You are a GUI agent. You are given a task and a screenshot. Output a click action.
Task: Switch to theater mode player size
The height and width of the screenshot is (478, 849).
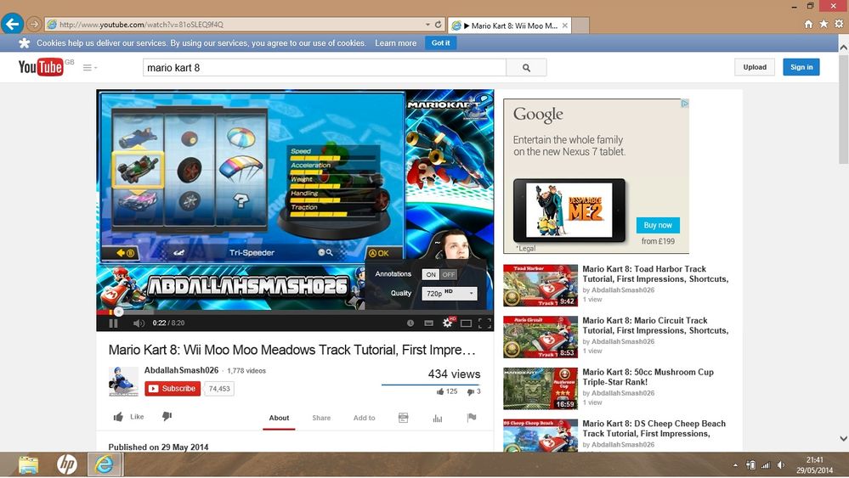[467, 323]
